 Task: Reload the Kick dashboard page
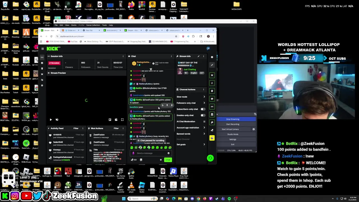click(51, 36)
